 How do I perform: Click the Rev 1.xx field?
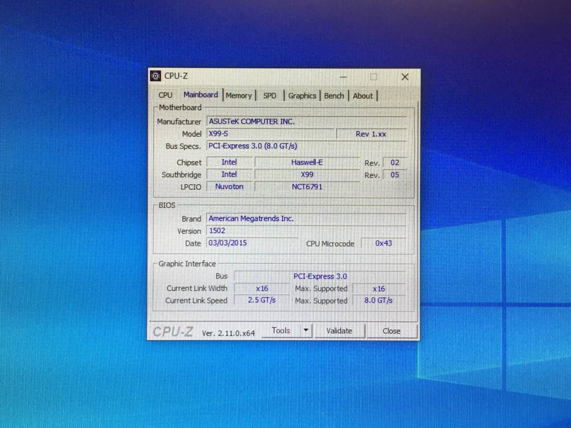[371, 134]
